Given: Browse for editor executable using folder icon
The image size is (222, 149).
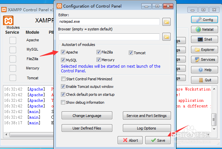Looking at the screenshot, I should [166, 22].
